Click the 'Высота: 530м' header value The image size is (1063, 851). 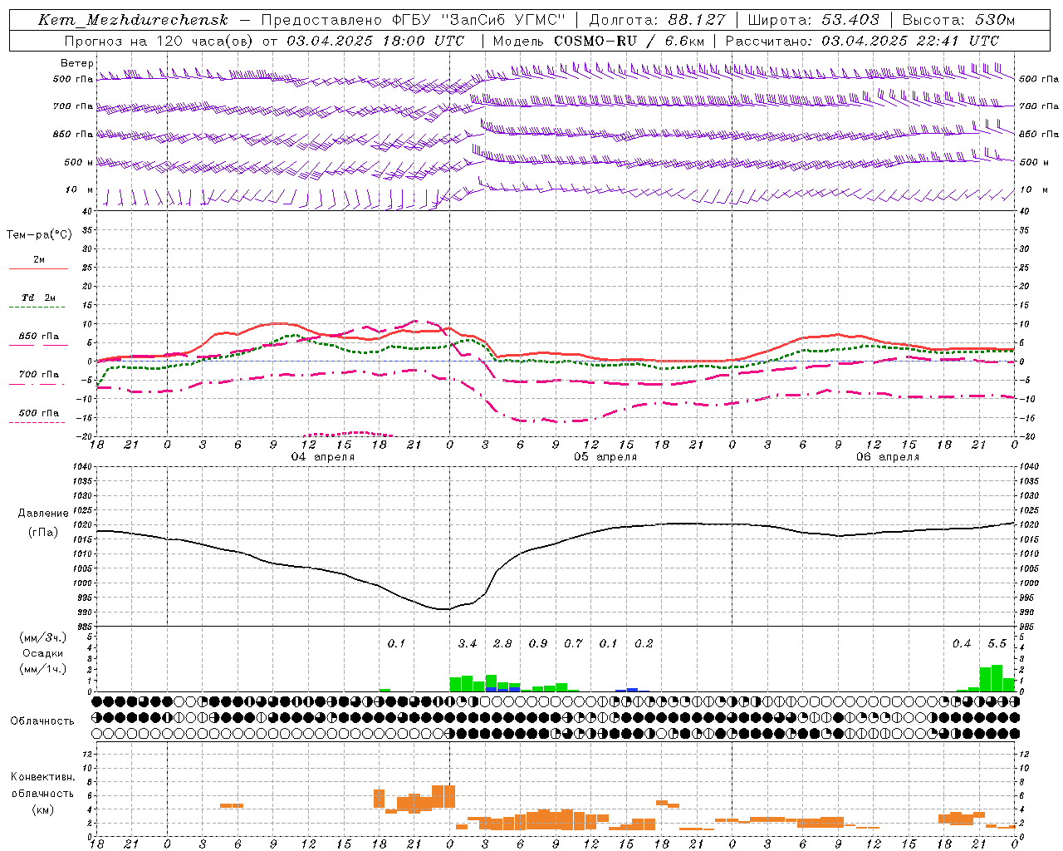click(958, 20)
